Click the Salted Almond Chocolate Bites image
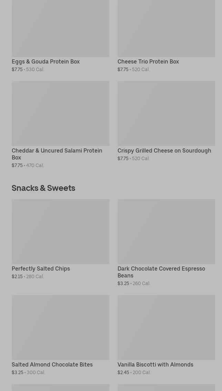222x391 pixels. pyautogui.click(x=60, y=327)
